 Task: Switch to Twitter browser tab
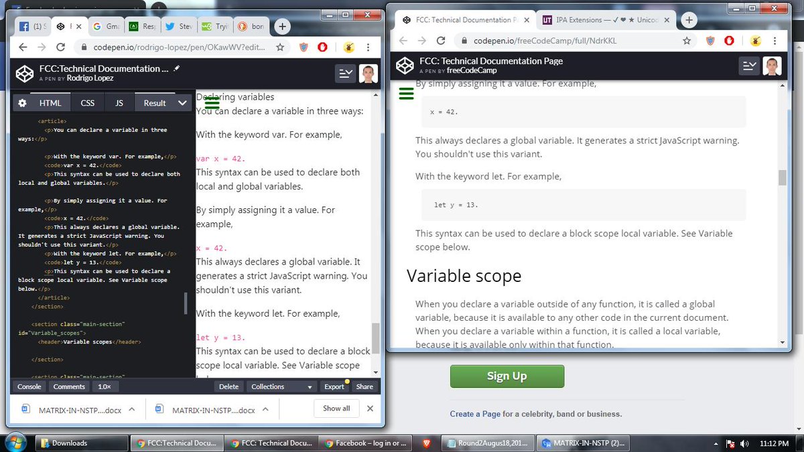coord(178,27)
